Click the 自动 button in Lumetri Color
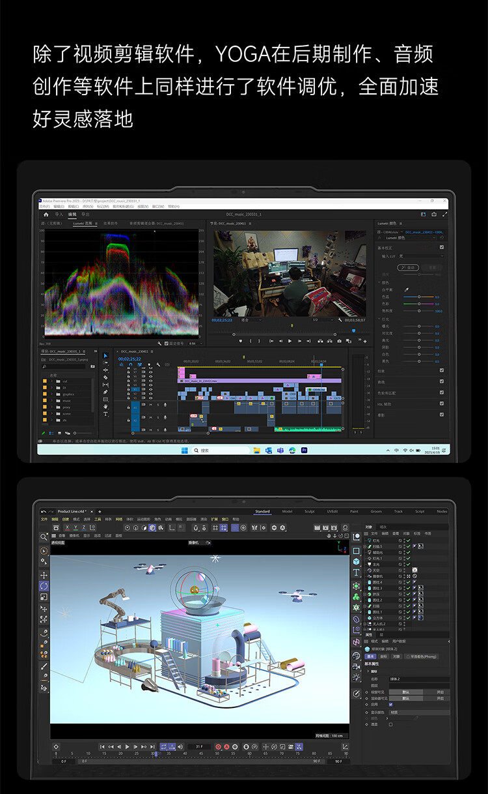This screenshot has height=794, width=488. coord(408,267)
